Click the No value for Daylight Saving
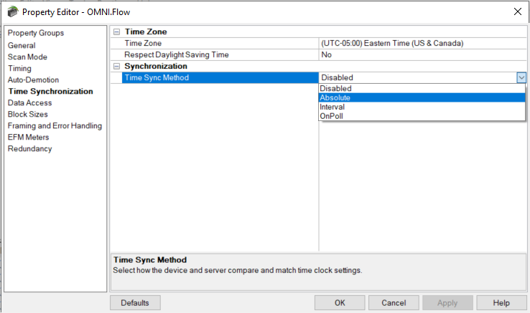This screenshot has width=530, height=313. point(326,54)
